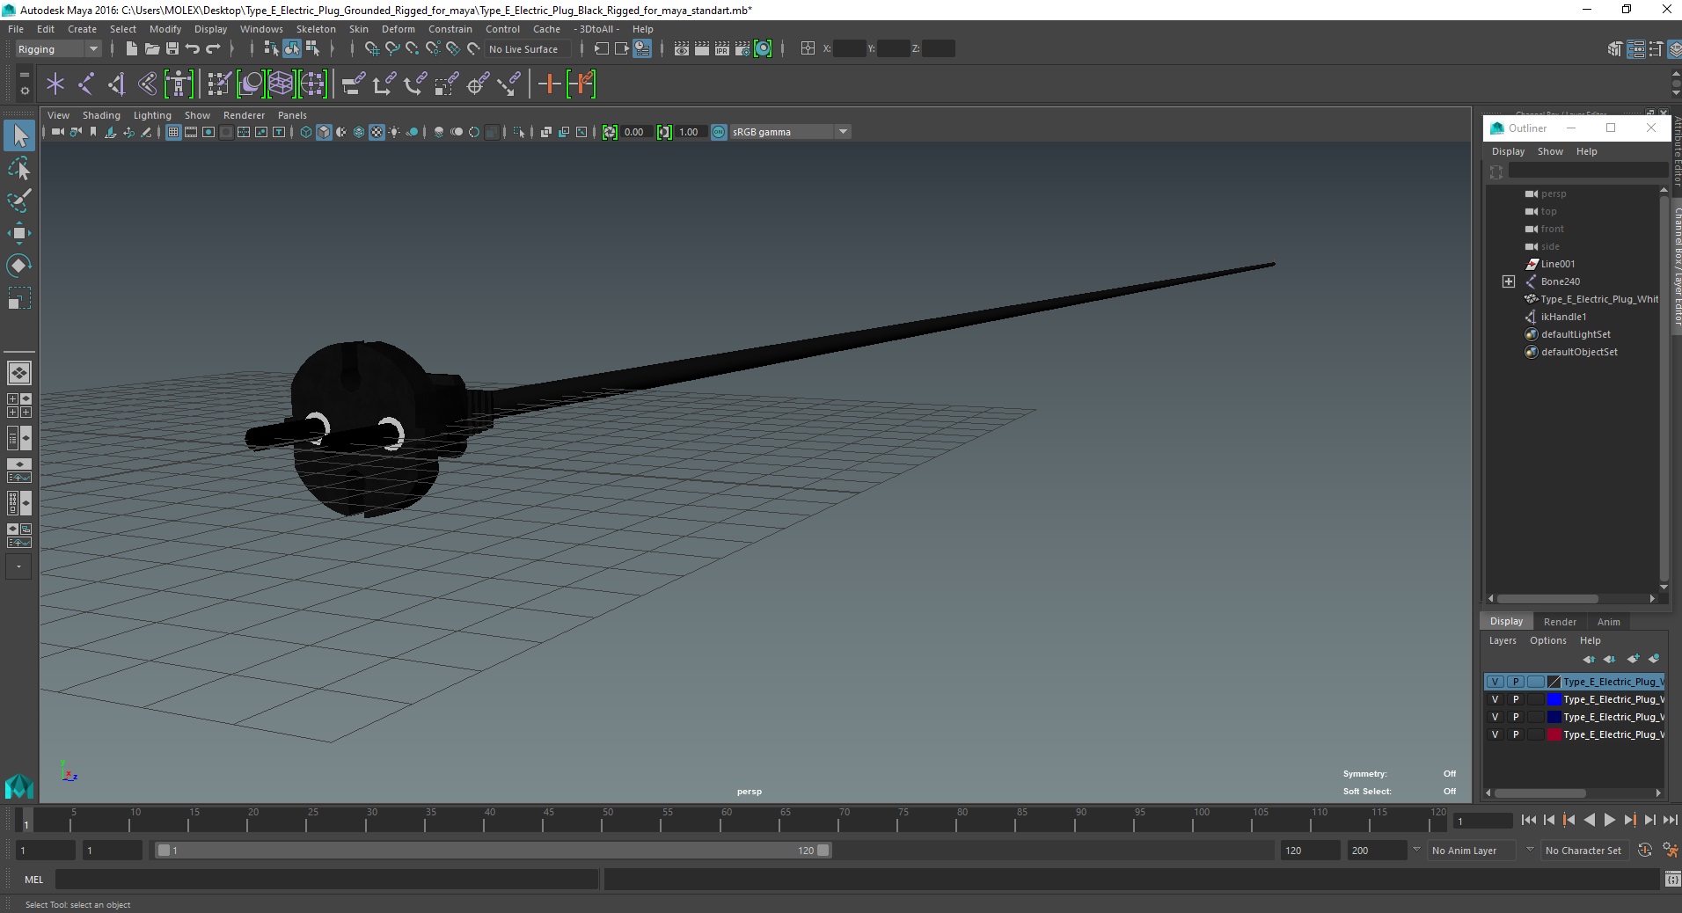1682x913 pixels.
Task: Click the Save Scene icon
Action: tap(172, 48)
